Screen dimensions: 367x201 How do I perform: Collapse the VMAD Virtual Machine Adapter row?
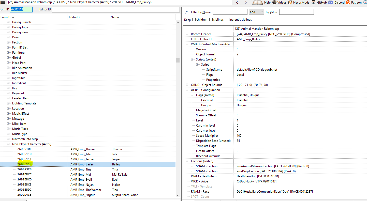pos(187,44)
